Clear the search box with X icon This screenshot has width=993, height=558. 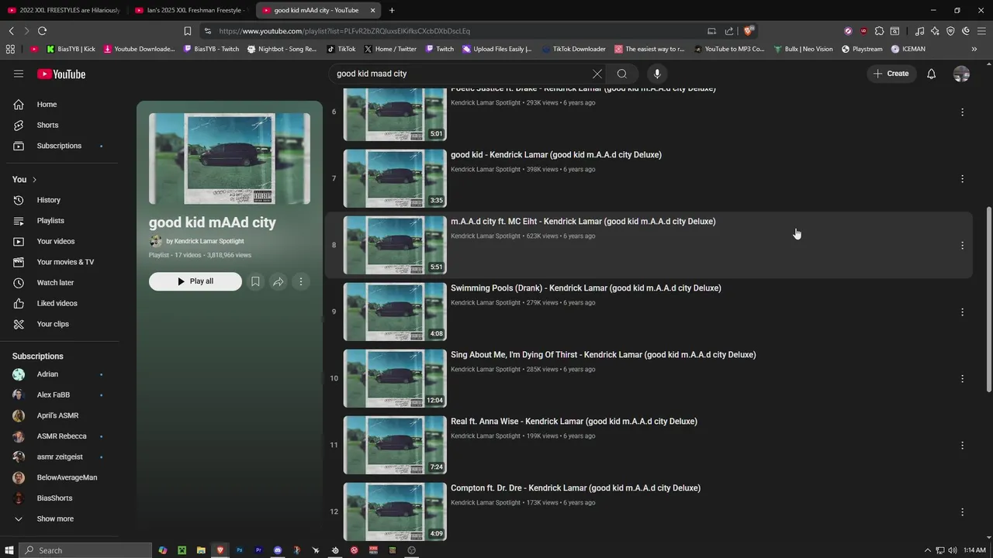[x=597, y=74]
